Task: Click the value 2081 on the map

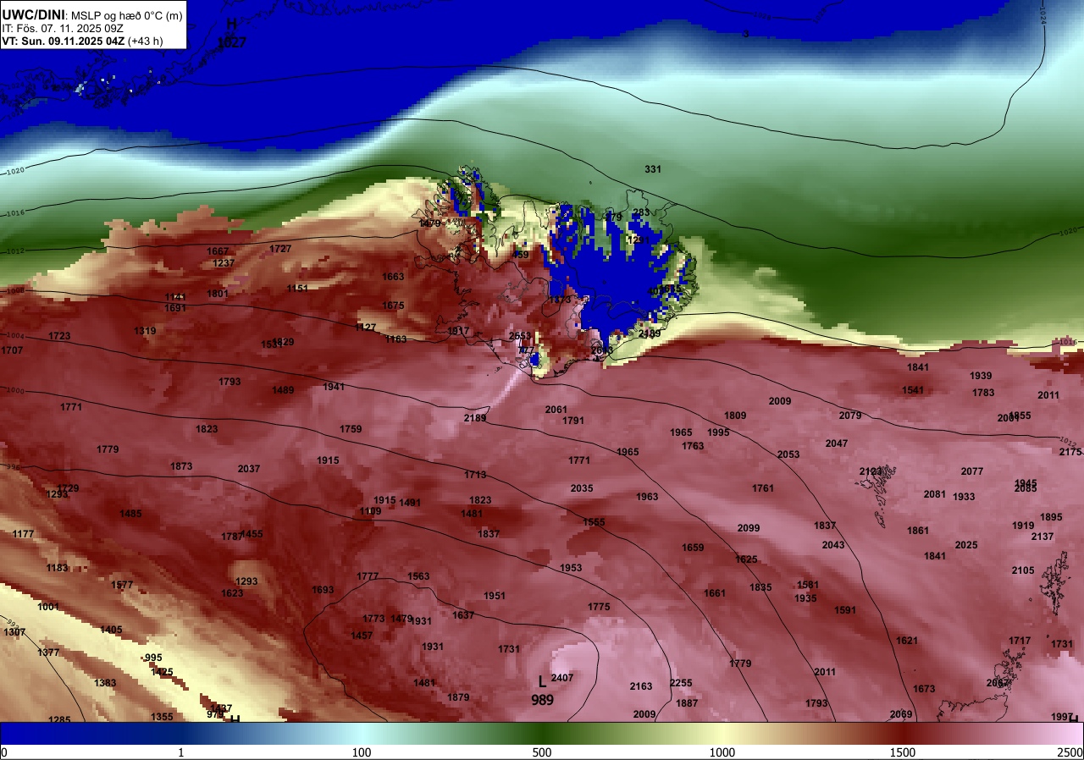Action: (x=935, y=494)
